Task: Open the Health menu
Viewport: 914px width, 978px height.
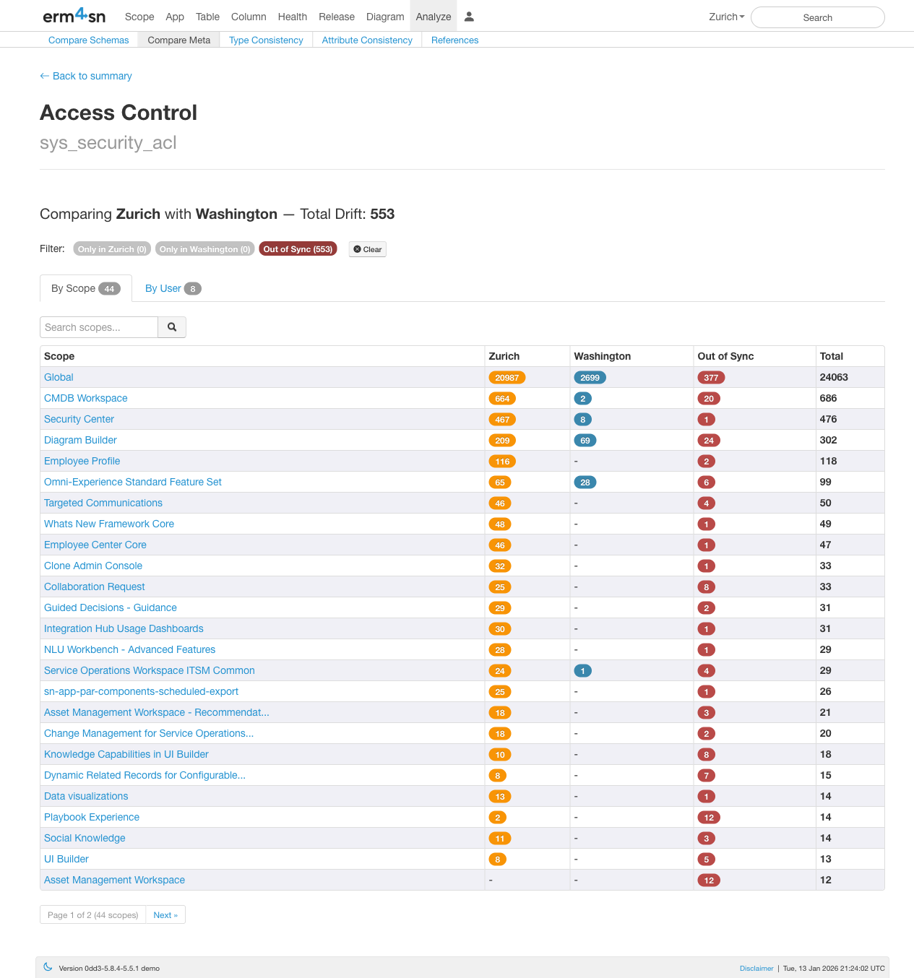Action: click(292, 16)
